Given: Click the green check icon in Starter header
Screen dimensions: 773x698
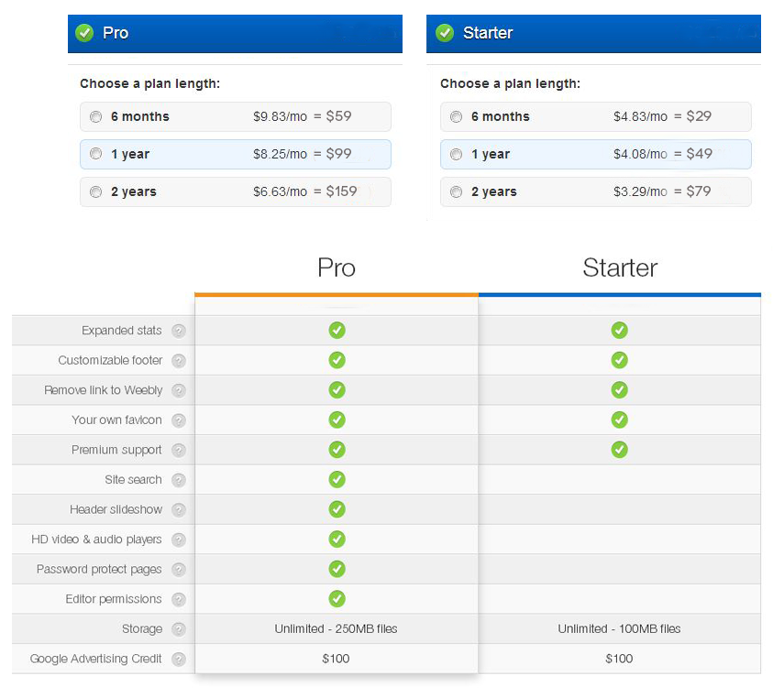Looking at the screenshot, I should (x=445, y=33).
